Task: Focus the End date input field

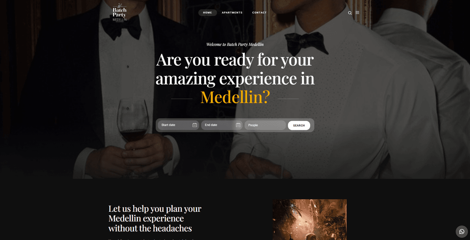Action: click(222, 125)
